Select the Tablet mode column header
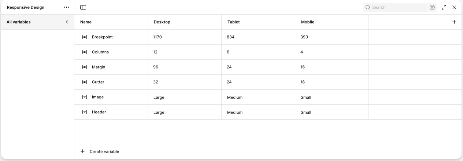Viewport: 463px width, 161px height. 233,22
